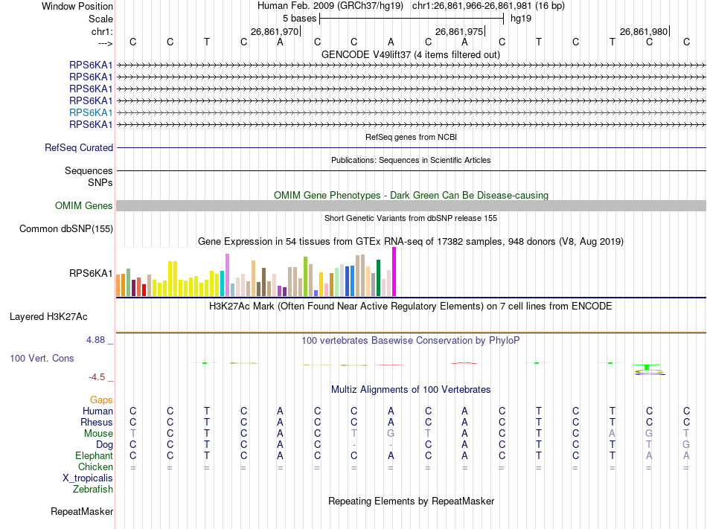Screen dimensions: 707x529
Task: Click the RepeatMasker track label
Action: 82,511
